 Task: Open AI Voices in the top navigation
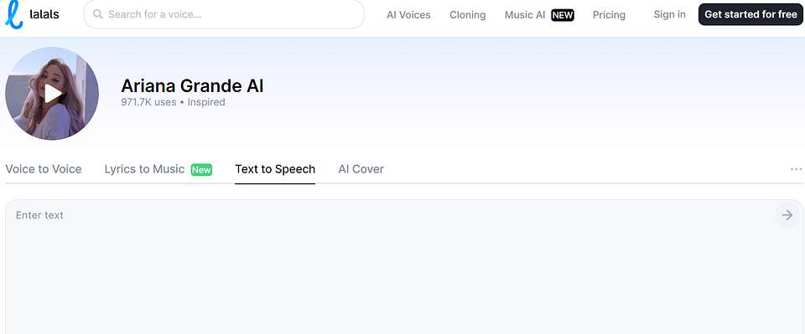408,15
